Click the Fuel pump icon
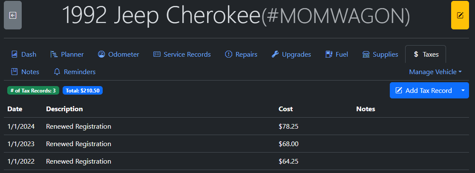The width and height of the screenshot is (475, 173). click(329, 55)
